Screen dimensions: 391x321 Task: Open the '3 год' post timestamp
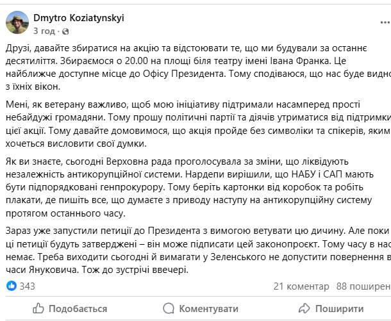click(x=44, y=31)
